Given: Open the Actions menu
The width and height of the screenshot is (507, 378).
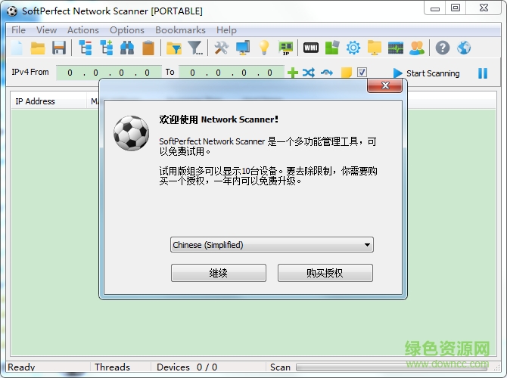Looking at the screenshot, I should click(x=83, y=30).
